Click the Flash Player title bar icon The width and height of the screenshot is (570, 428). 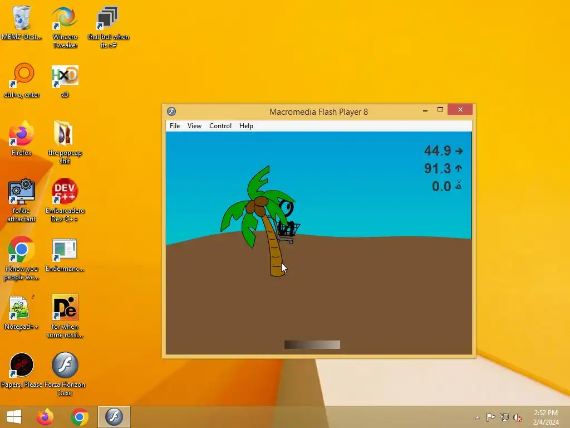coord(171,111)
